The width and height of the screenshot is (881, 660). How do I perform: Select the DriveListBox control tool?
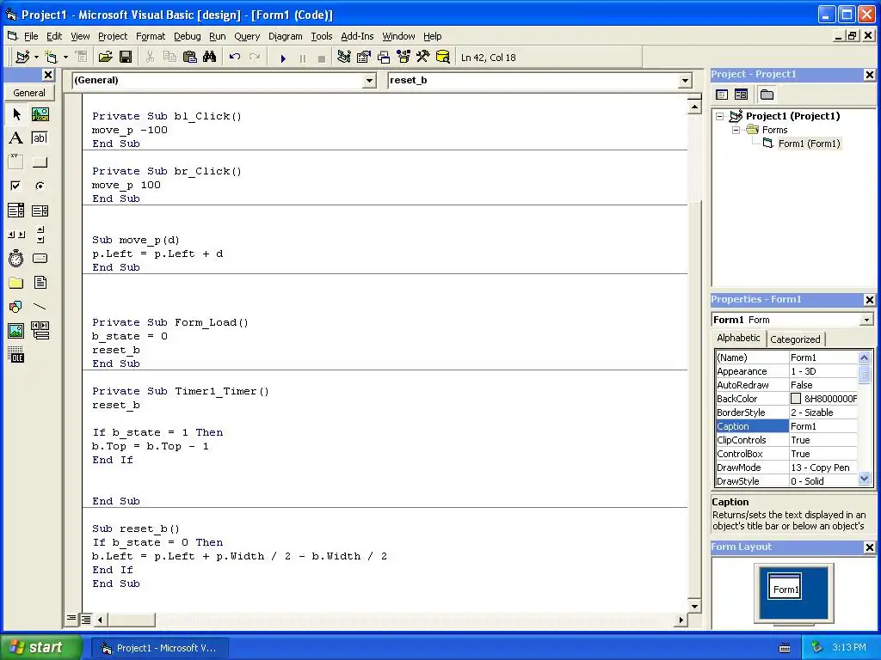point(40,258)
